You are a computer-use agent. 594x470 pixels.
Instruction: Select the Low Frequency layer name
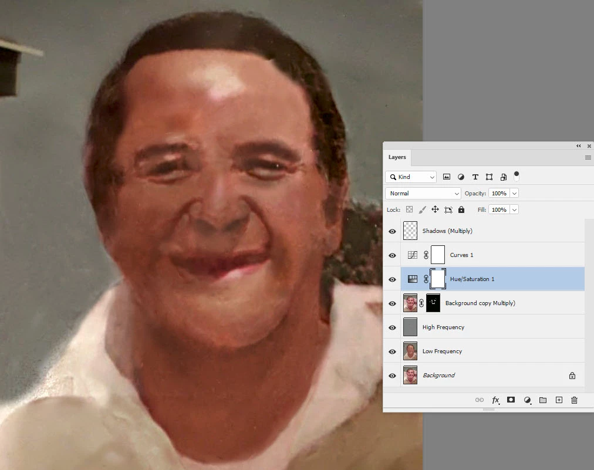[442, 351]
